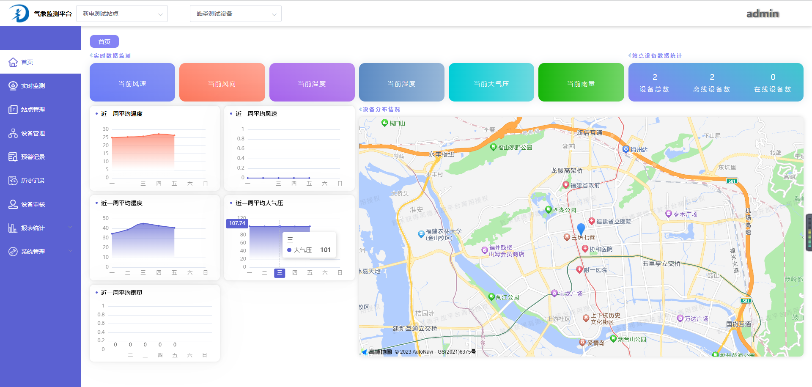Click the 西湖公园 map icon
This screenshot has width=812, height=387.
(x=549, y=209)
